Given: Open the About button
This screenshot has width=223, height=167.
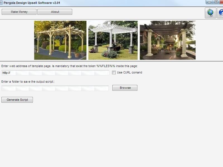Looking at the screenshot, I should point(55,12).
